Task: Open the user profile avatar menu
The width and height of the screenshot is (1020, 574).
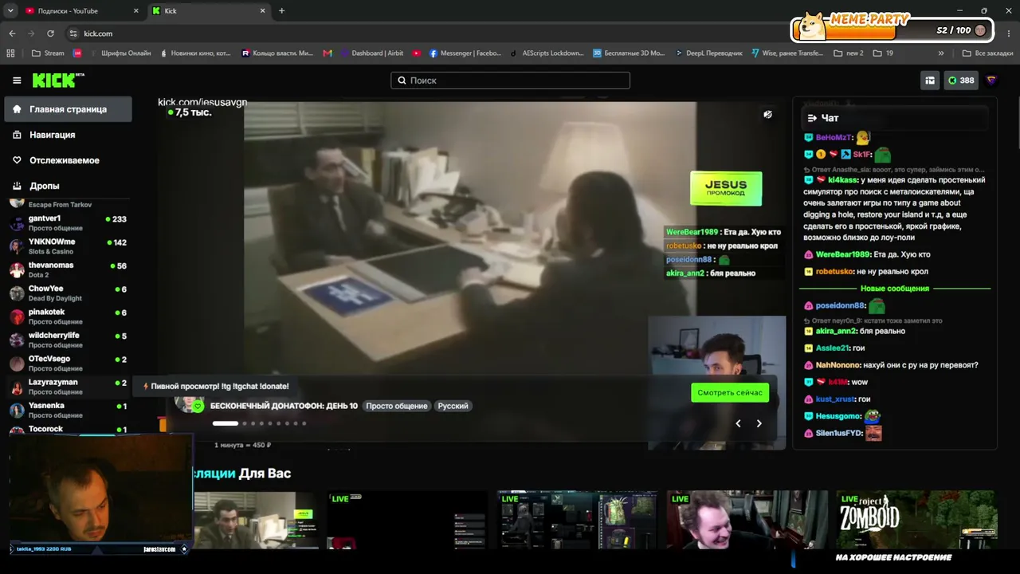Action: pyautogui.click(x=991, y=81)
